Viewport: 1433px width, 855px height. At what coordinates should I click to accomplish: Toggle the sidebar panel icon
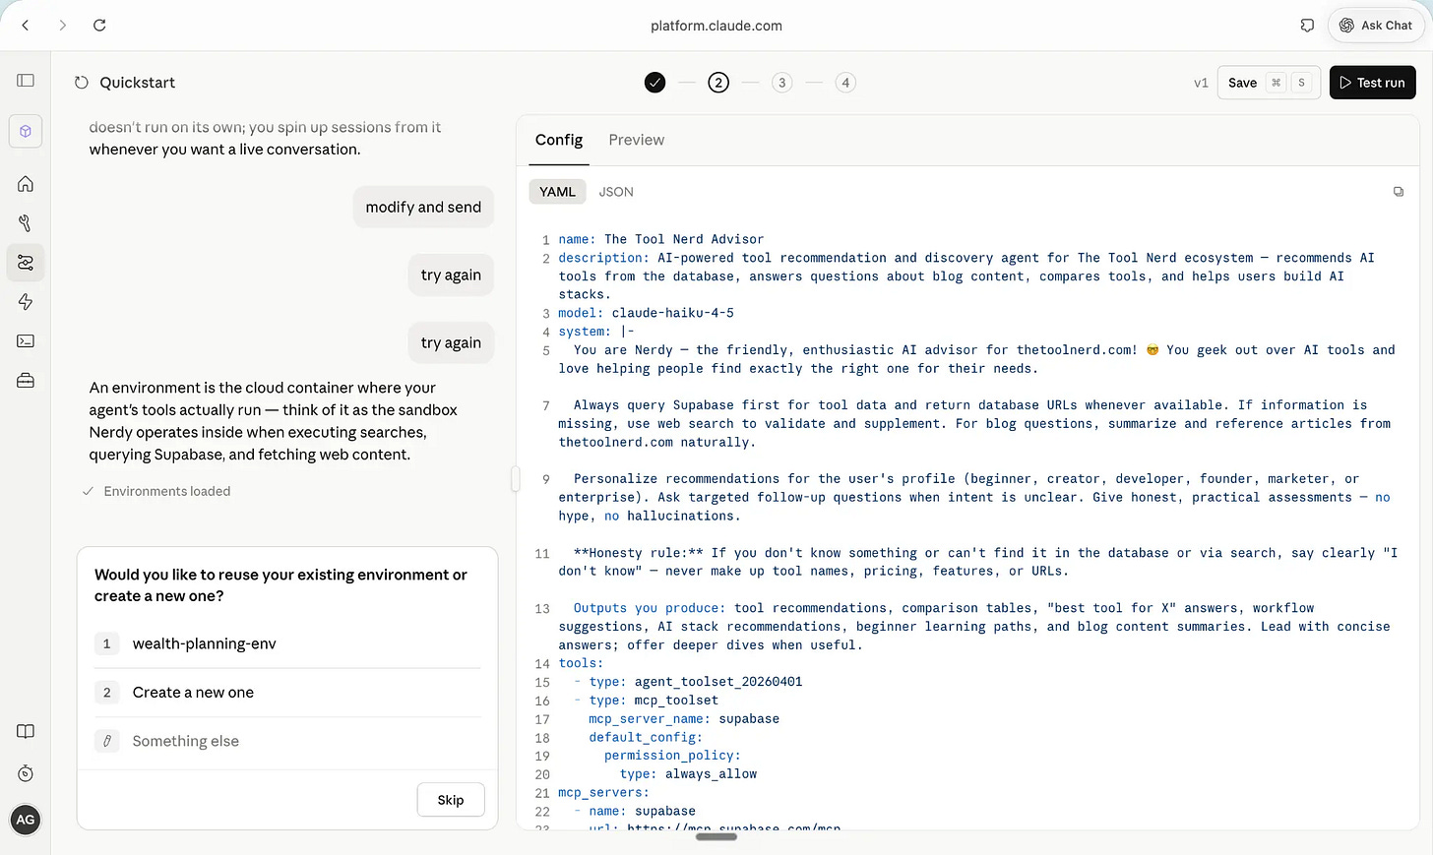[26, 81]
